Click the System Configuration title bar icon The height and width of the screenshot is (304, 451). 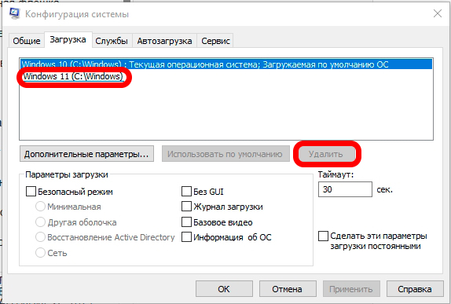click(x=14, y=13)
